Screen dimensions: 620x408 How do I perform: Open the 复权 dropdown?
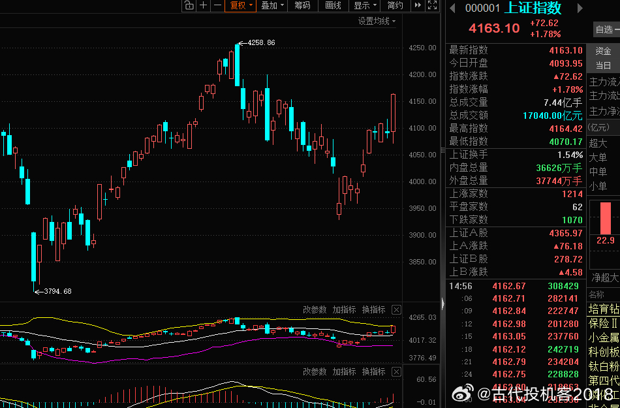point(240,5)
